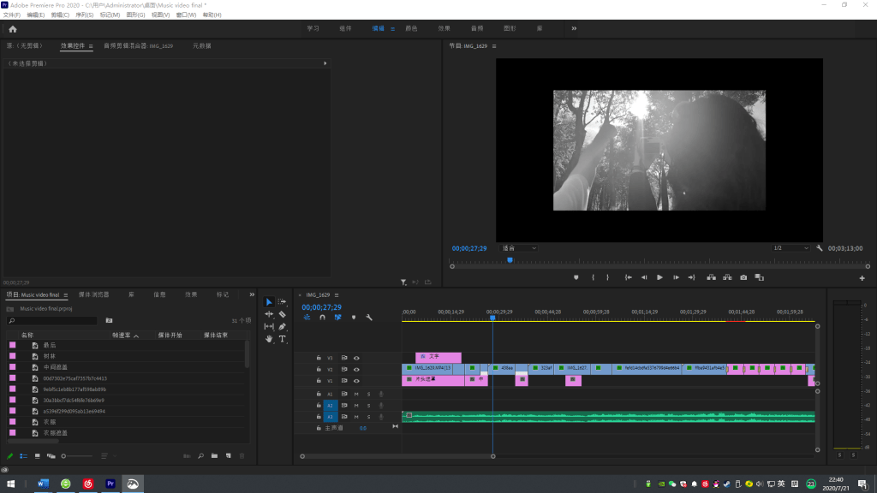Open the 文件(F) menu
This screenshot has height=493, width=877.
pos(11,15)
